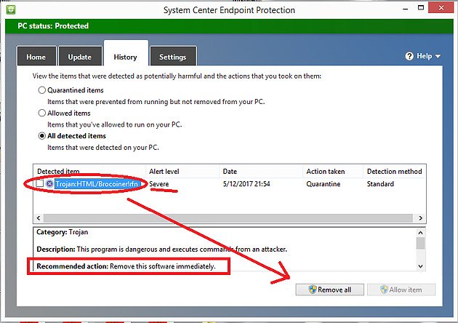Click the Standard detection method cell
Image resolution: width=458 pixels, height=323 pixels.
[380, 184]
